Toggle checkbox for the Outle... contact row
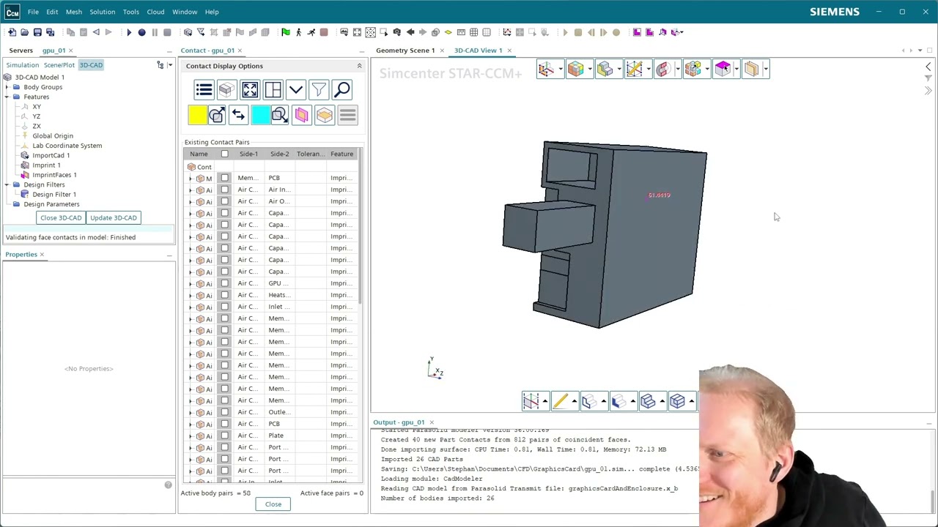 [224, 412]
